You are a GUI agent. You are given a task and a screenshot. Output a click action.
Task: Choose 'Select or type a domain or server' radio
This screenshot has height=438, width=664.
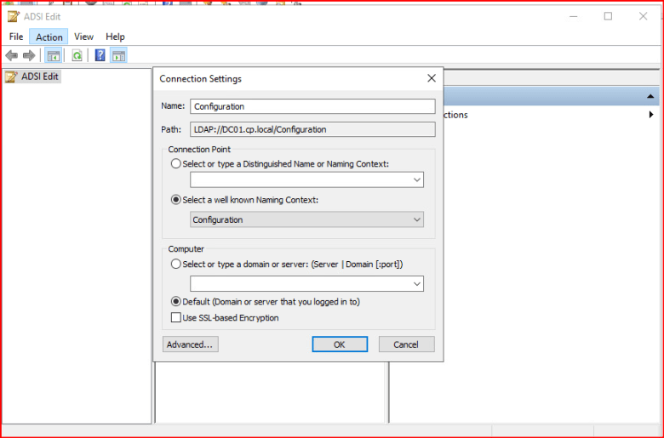click(x=175, y=264)
